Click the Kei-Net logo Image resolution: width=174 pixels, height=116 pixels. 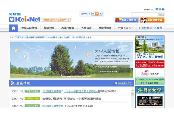tap(25, 19)
